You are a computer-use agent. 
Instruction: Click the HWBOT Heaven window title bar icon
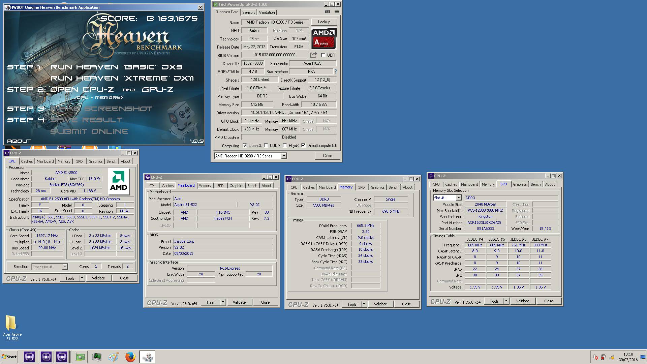tap(7, 7)
